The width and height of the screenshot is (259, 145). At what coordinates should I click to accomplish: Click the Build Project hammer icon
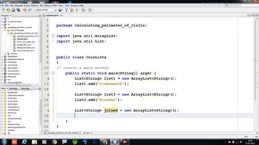point(66,10)
